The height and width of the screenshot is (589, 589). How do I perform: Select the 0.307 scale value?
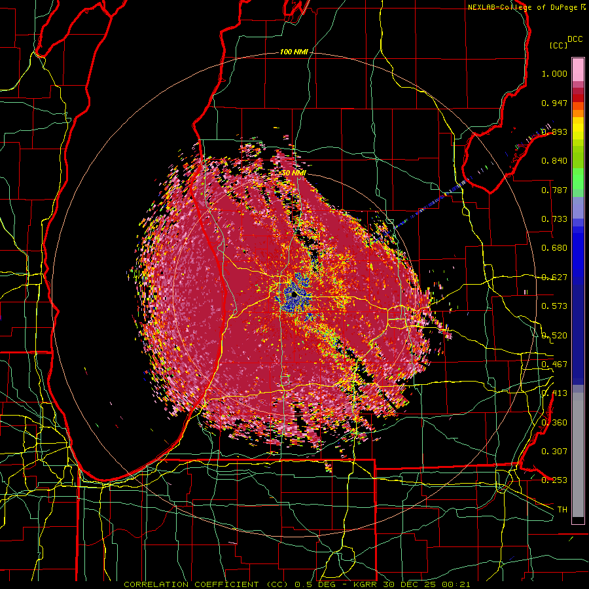[x=554, y=452]
